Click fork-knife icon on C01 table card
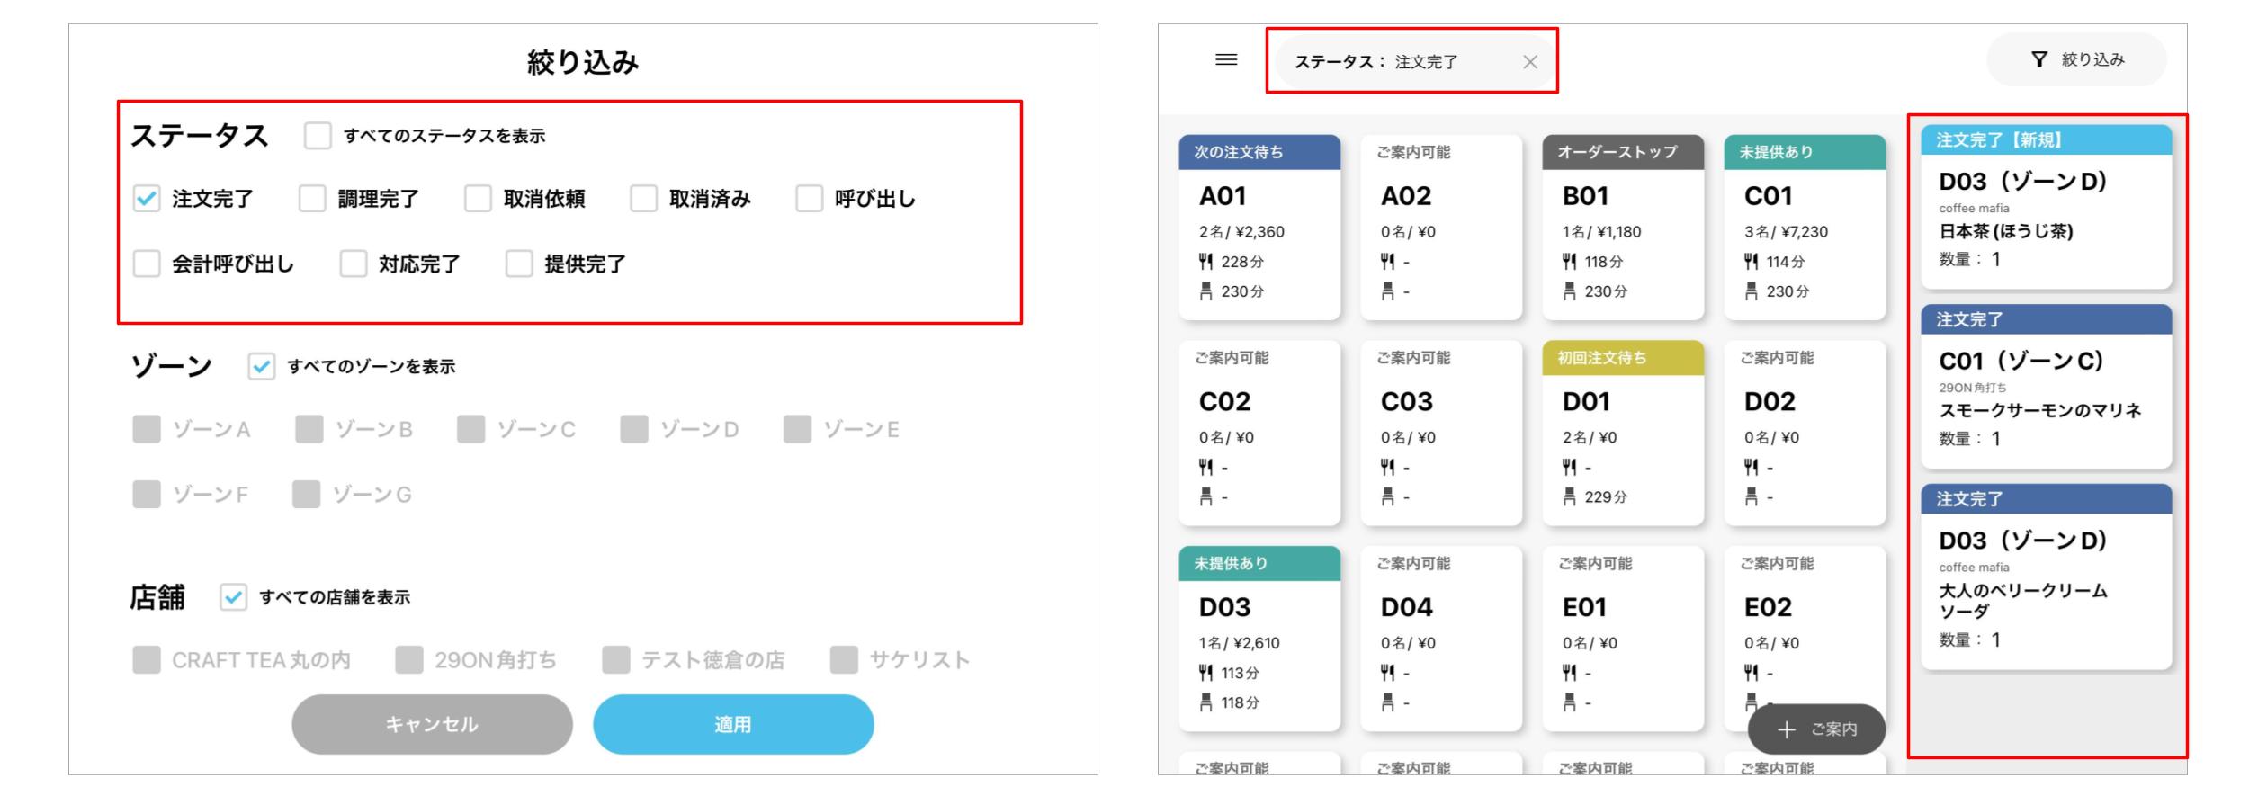The width and height of the screenshot is (2249, 796). click(x=1752, y=262)
